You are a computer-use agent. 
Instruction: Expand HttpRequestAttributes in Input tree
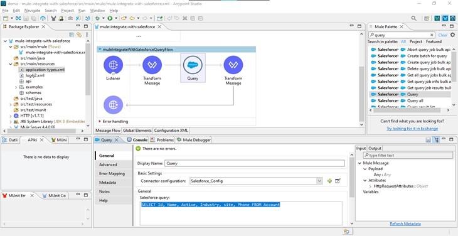[x=370, y=186]
